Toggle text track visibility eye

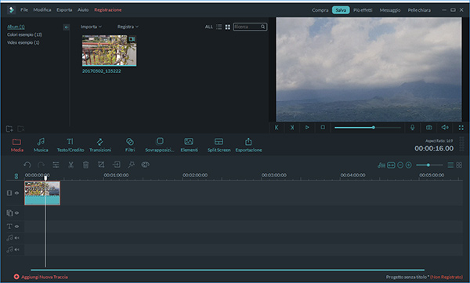(16, 227)
